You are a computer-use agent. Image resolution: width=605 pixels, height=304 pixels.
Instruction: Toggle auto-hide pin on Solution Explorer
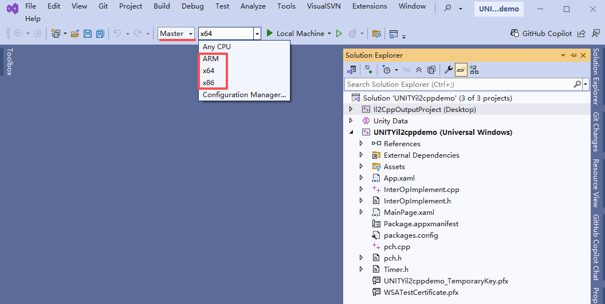[x=573, y=55]
